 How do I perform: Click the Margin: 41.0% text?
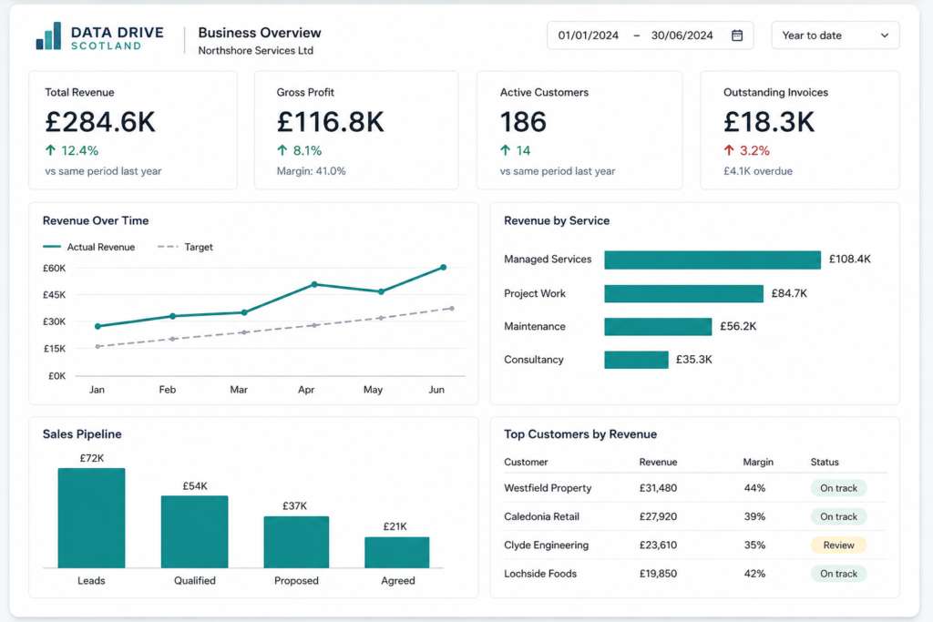[311, 171]
